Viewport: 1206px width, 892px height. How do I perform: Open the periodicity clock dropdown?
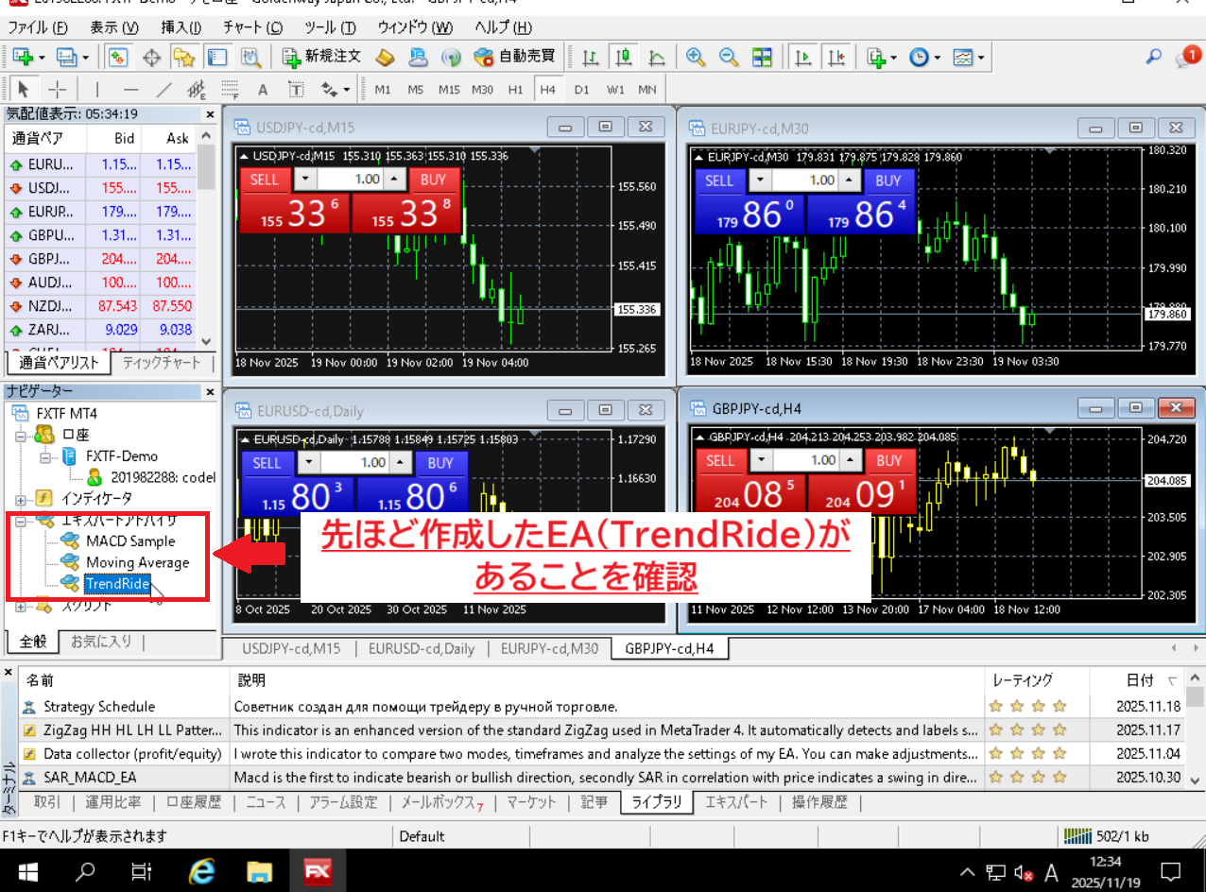[923, 57]
